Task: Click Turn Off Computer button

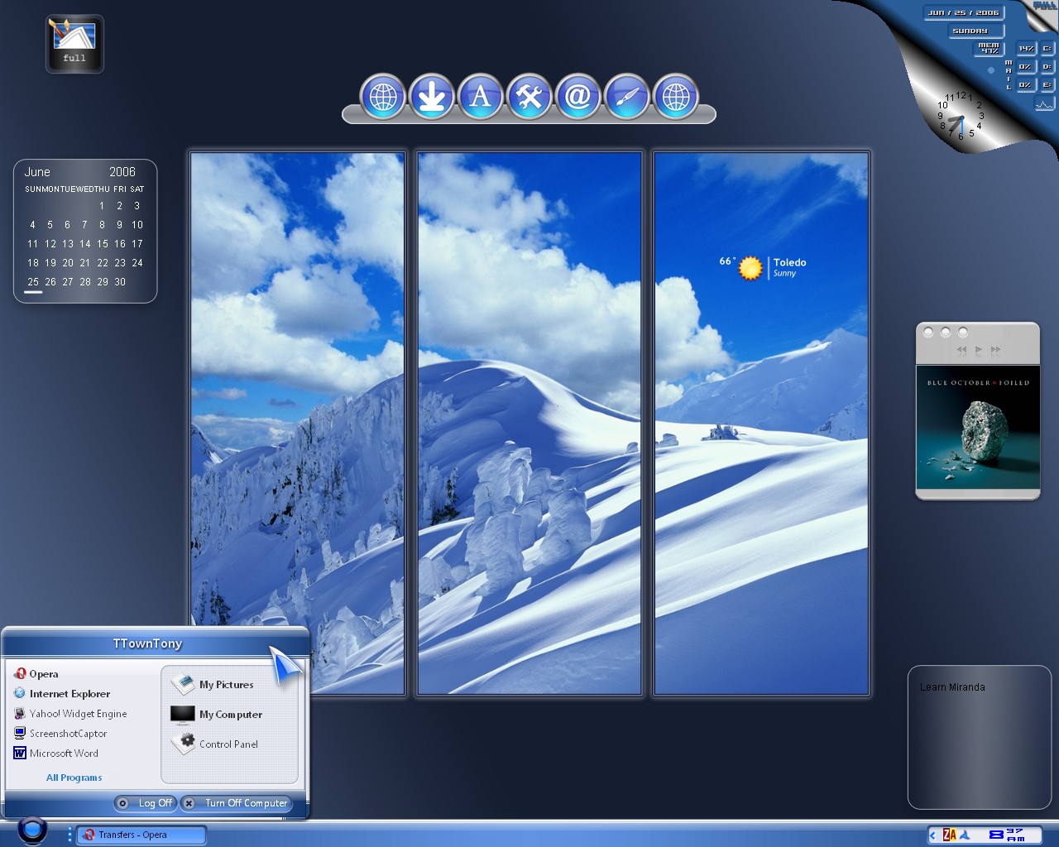Action: pos(235,803)
